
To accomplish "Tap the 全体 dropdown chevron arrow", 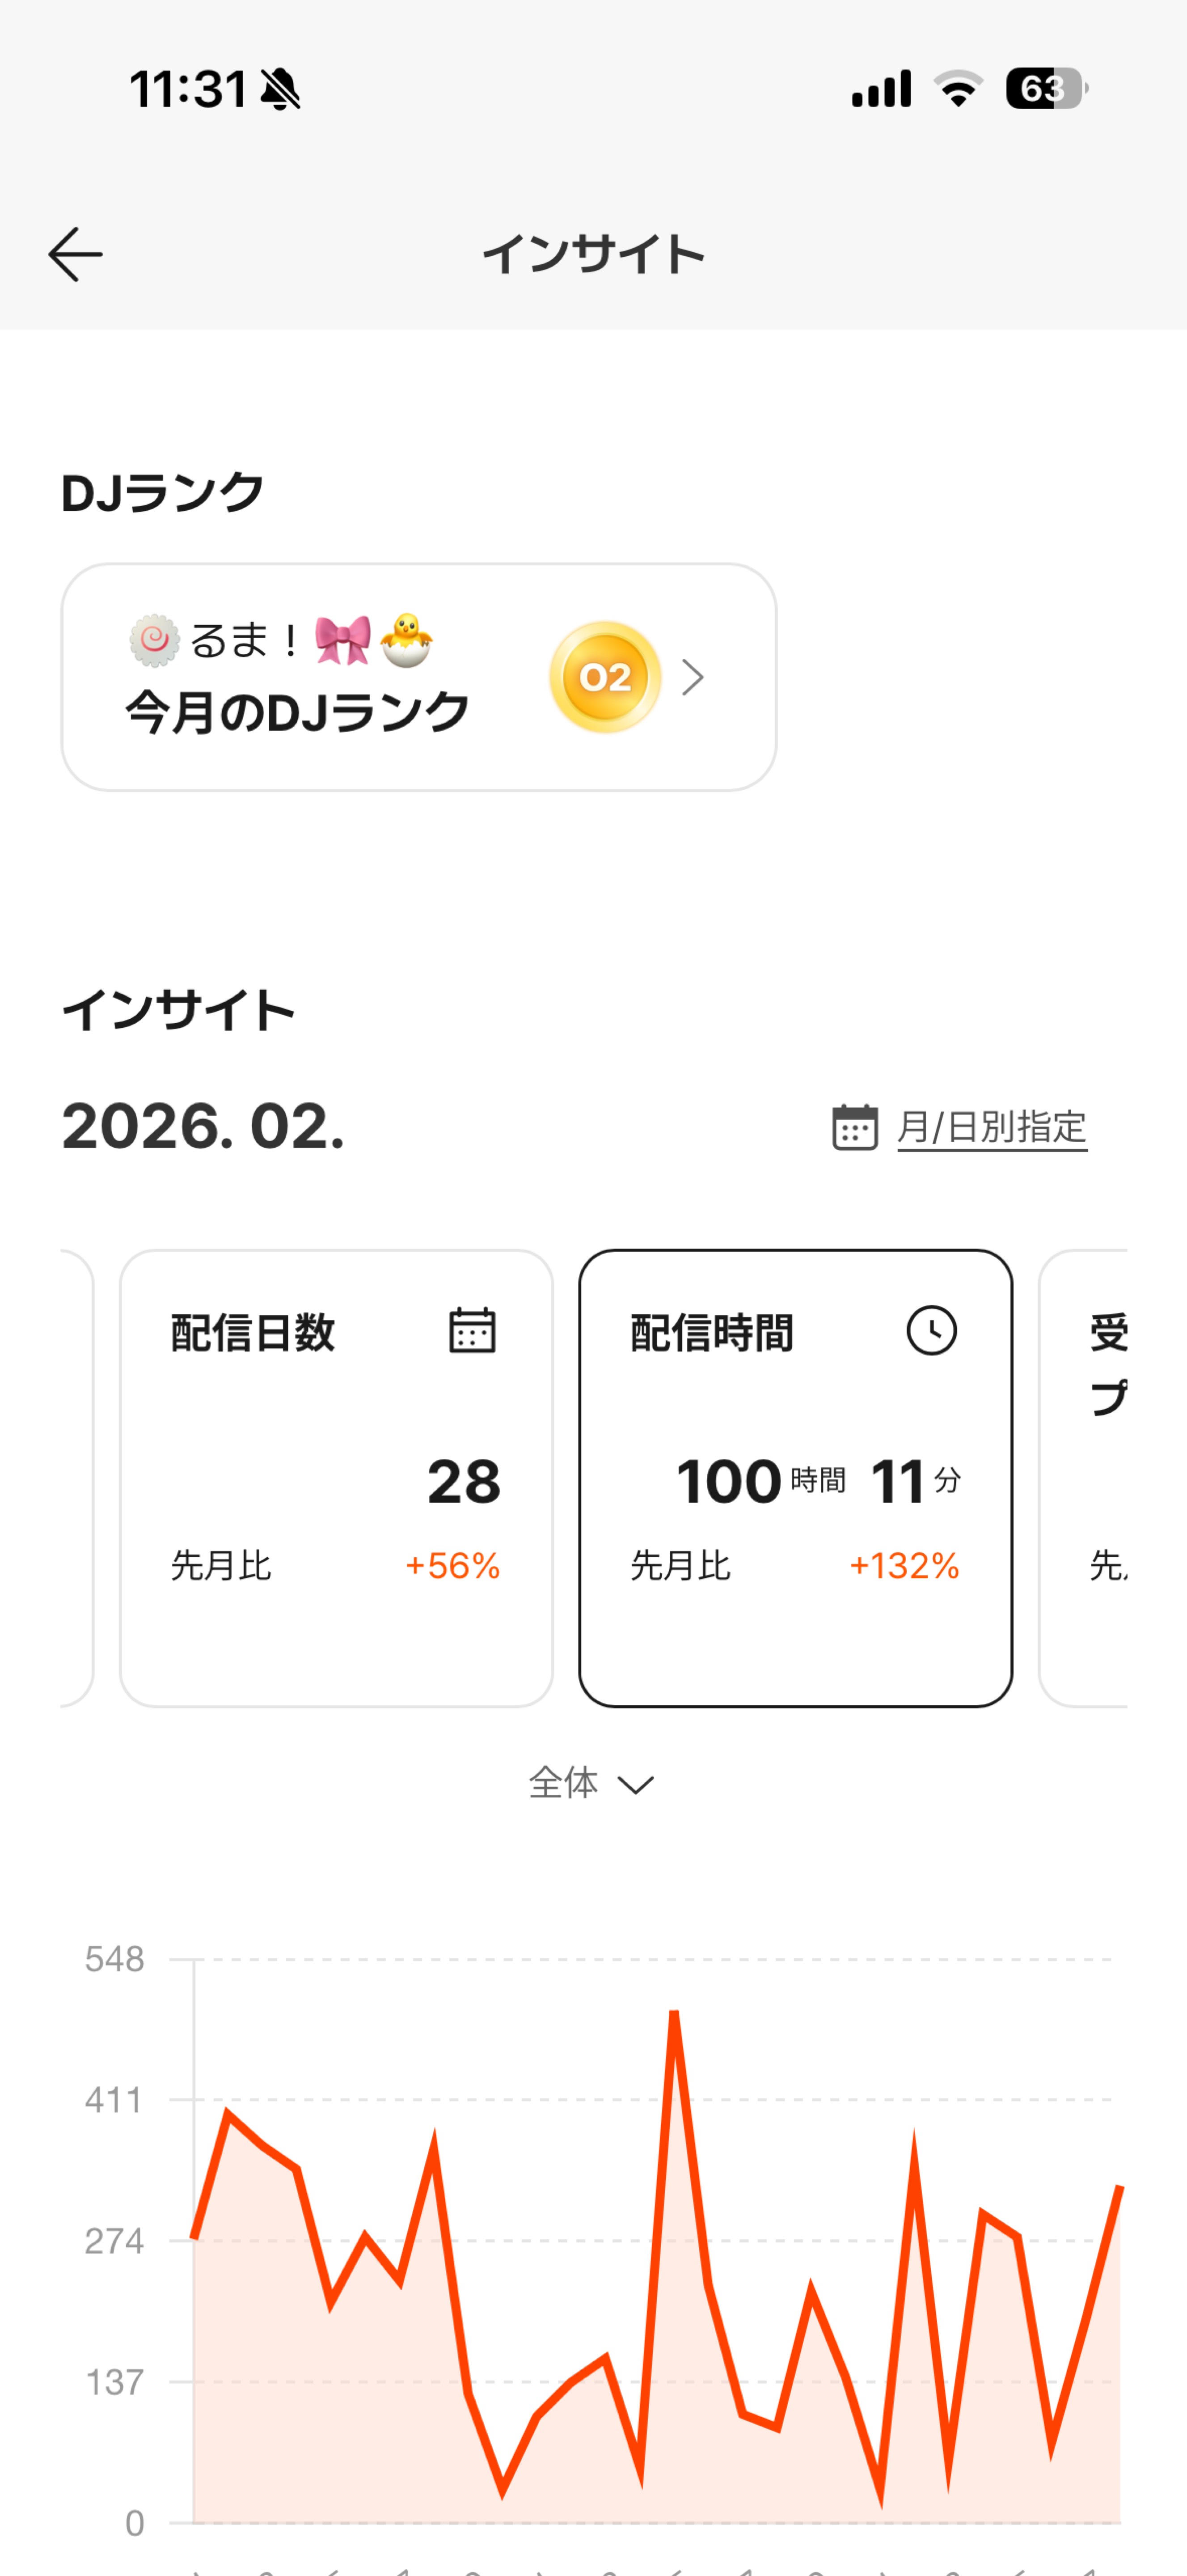I will [636, 1785].
